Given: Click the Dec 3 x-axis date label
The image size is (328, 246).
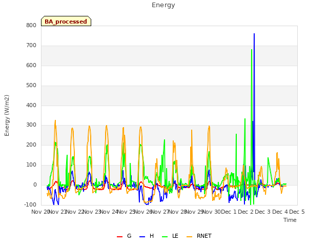Looking at the screenshot, I should [x=263, y=212].
